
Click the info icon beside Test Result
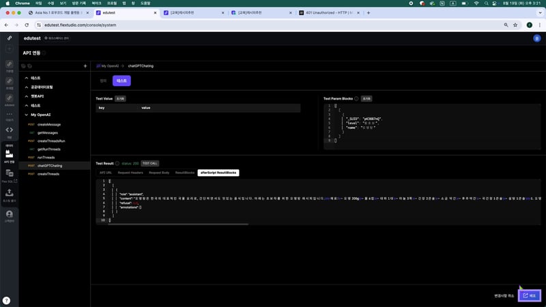[x=117, y=164]
